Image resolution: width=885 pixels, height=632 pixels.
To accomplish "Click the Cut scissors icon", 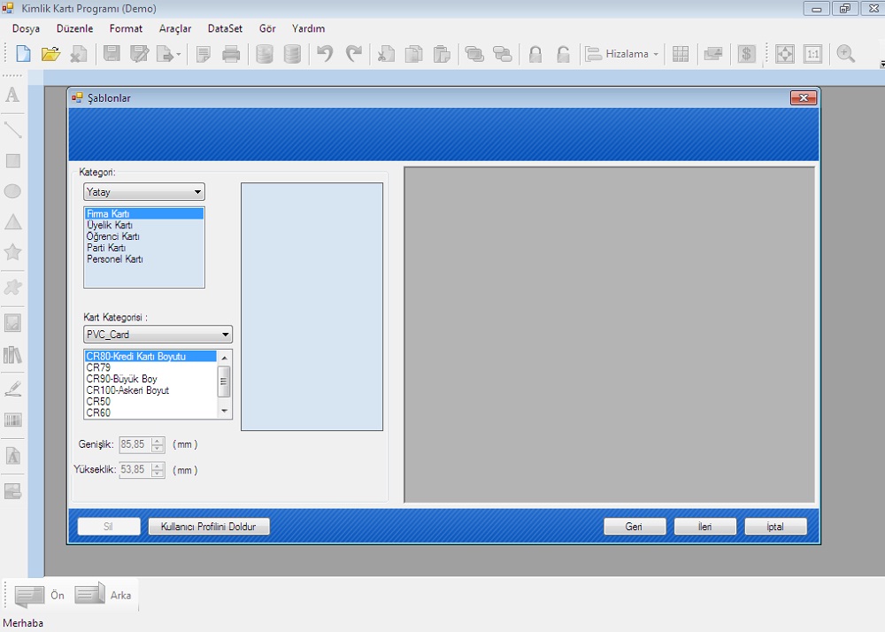I will pyautogui.click(x=386, y=54).
